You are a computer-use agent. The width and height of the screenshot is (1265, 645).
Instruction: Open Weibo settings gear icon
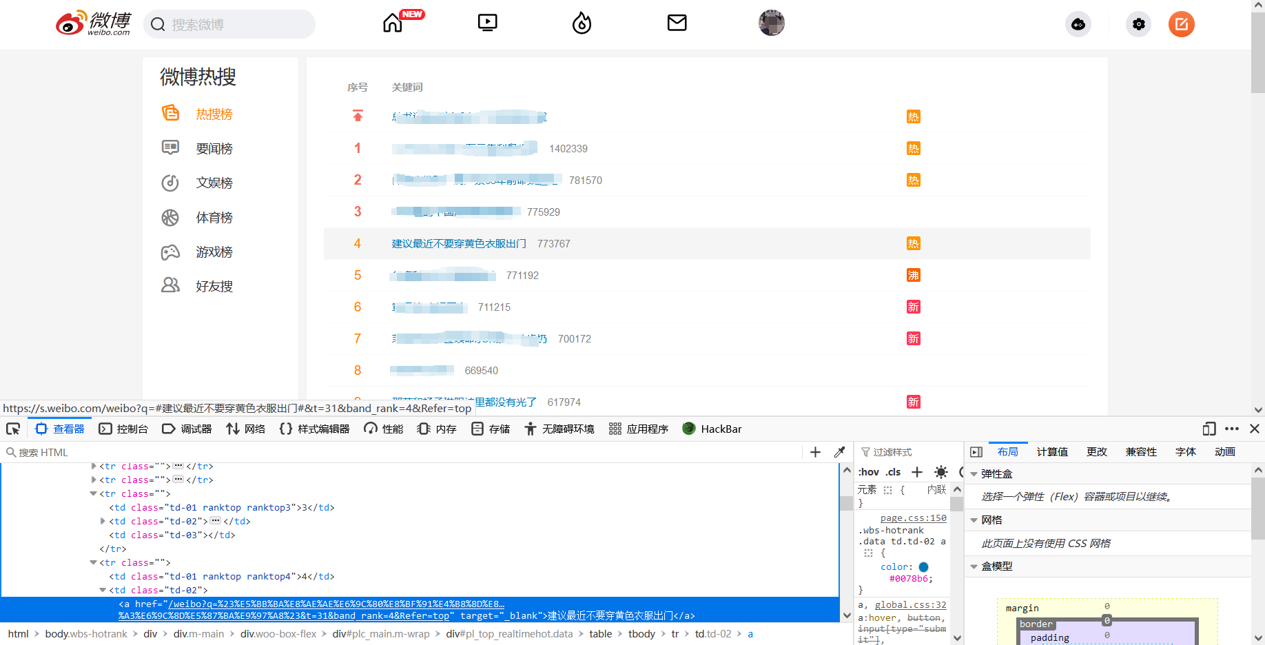[1138, 24]
